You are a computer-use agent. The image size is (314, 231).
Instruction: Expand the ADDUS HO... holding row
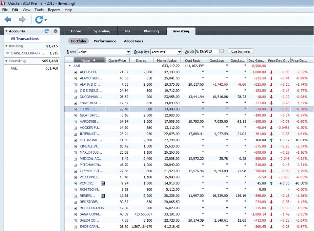75,72
